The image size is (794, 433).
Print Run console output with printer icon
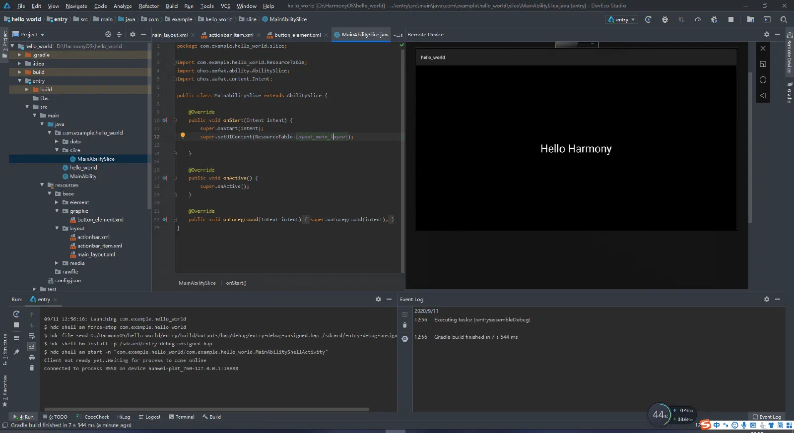point(32,357)
